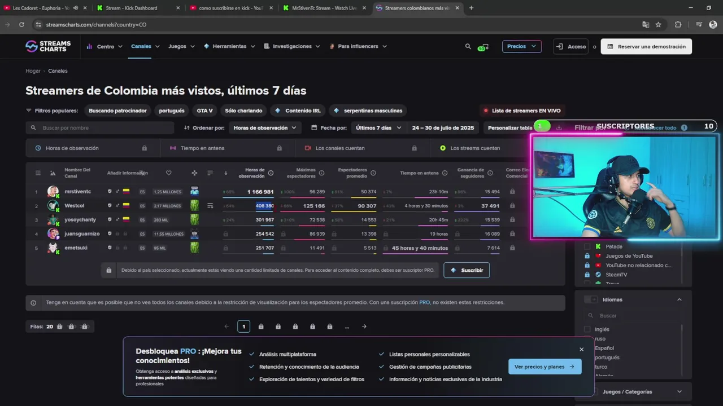Collapse the Idiomas filter section
This screenshot has width=723, height=406.
point(680,299)
